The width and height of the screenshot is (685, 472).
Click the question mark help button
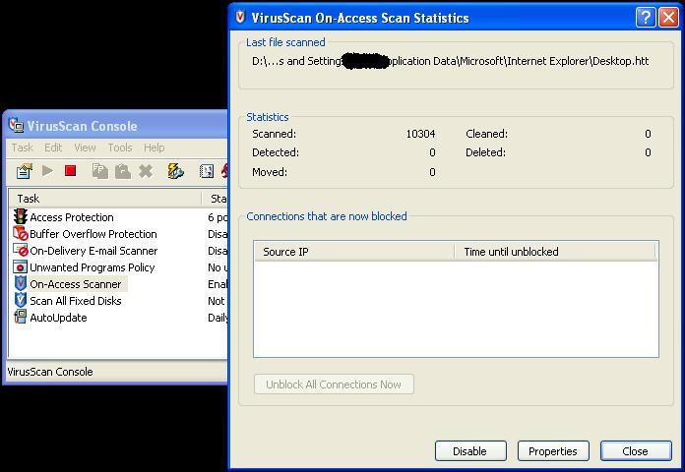646,18
